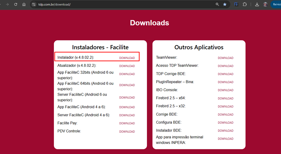Open the site information icon in address bar
Screen dimensions: 281x154
[x=34, y=4]
